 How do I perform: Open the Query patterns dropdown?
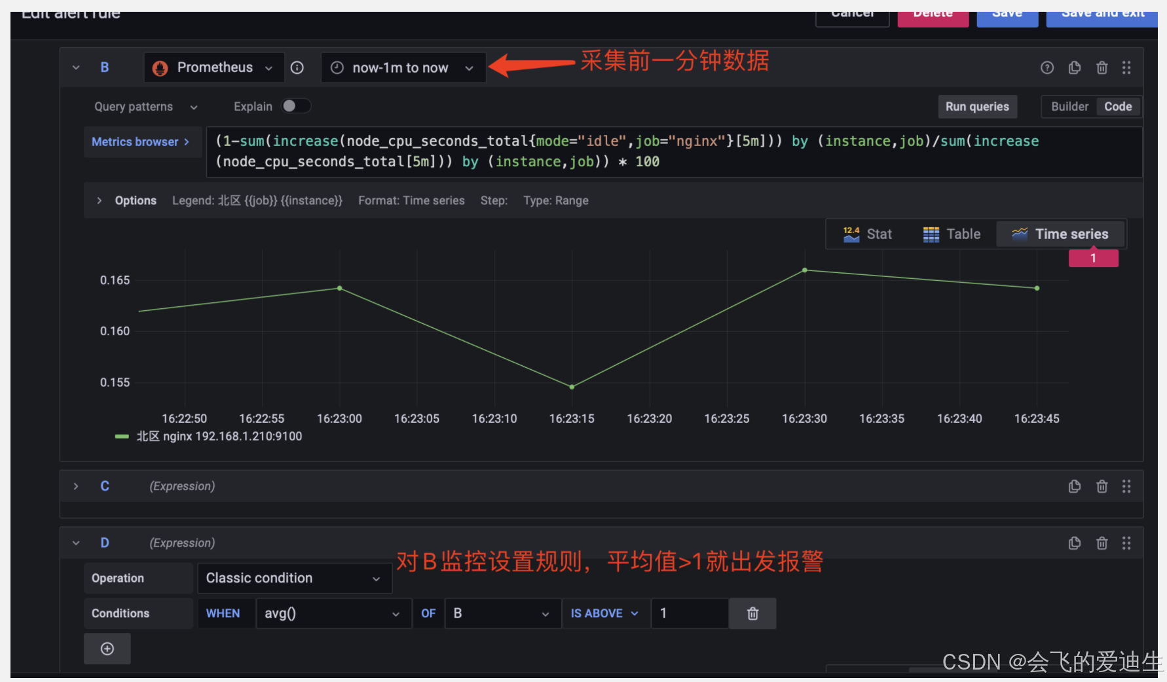tap(145, 106)
